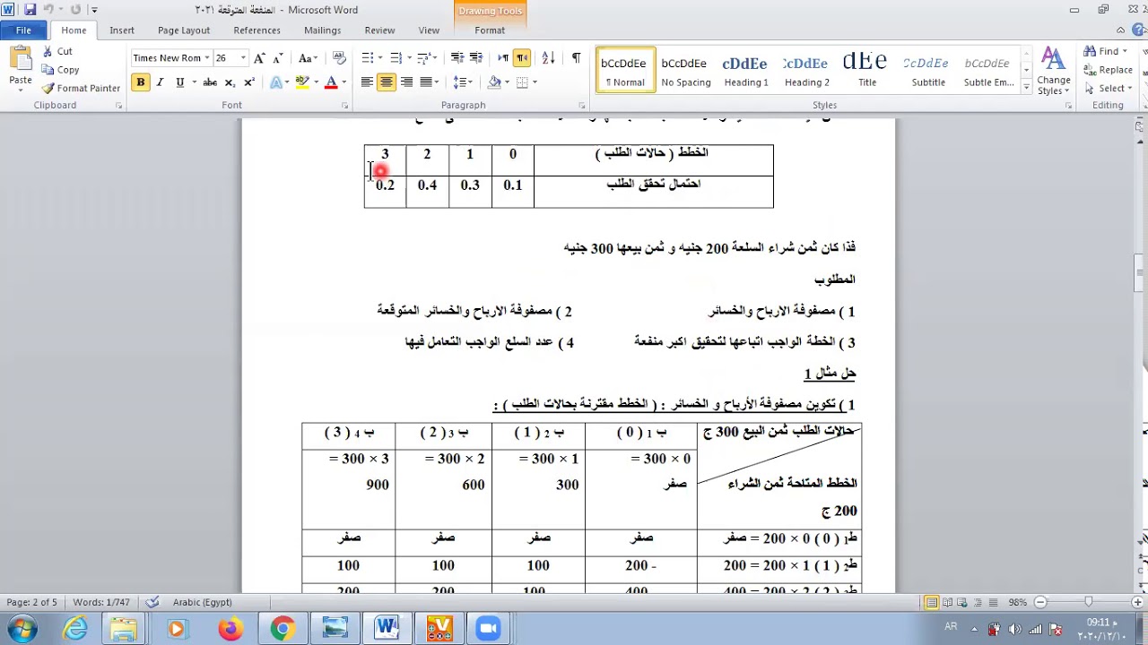Open the font name dropdown
This screenshot has height=645, width=1148.
point(207,58)
